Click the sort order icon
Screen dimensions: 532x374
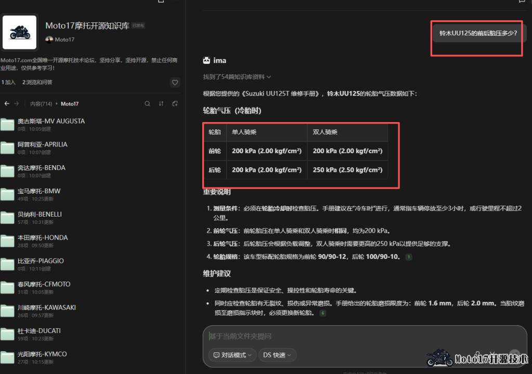click(x=161, y=104)
